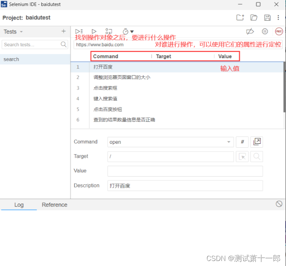This screenshot has height=266, width=286.
Task: Create a new project icon
Action: coord(240,17)
